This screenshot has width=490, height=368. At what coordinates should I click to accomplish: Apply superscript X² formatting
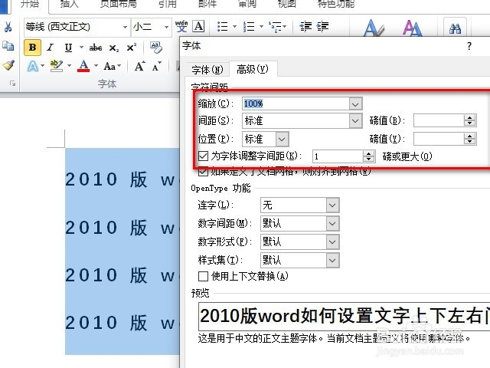coord(132,48)
